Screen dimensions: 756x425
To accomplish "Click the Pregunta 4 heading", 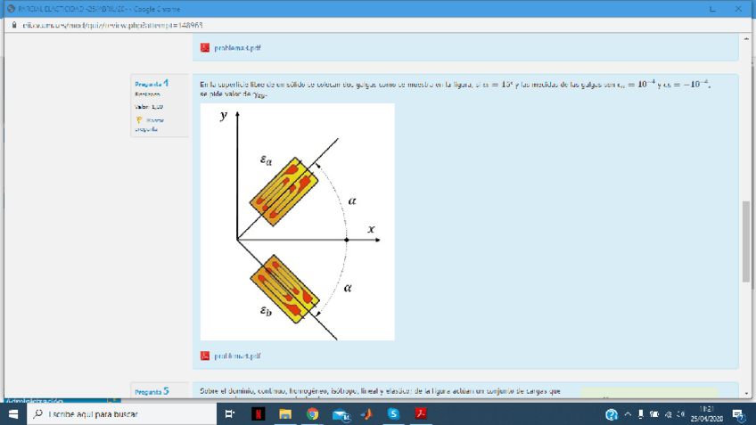I will pos(152,84).
